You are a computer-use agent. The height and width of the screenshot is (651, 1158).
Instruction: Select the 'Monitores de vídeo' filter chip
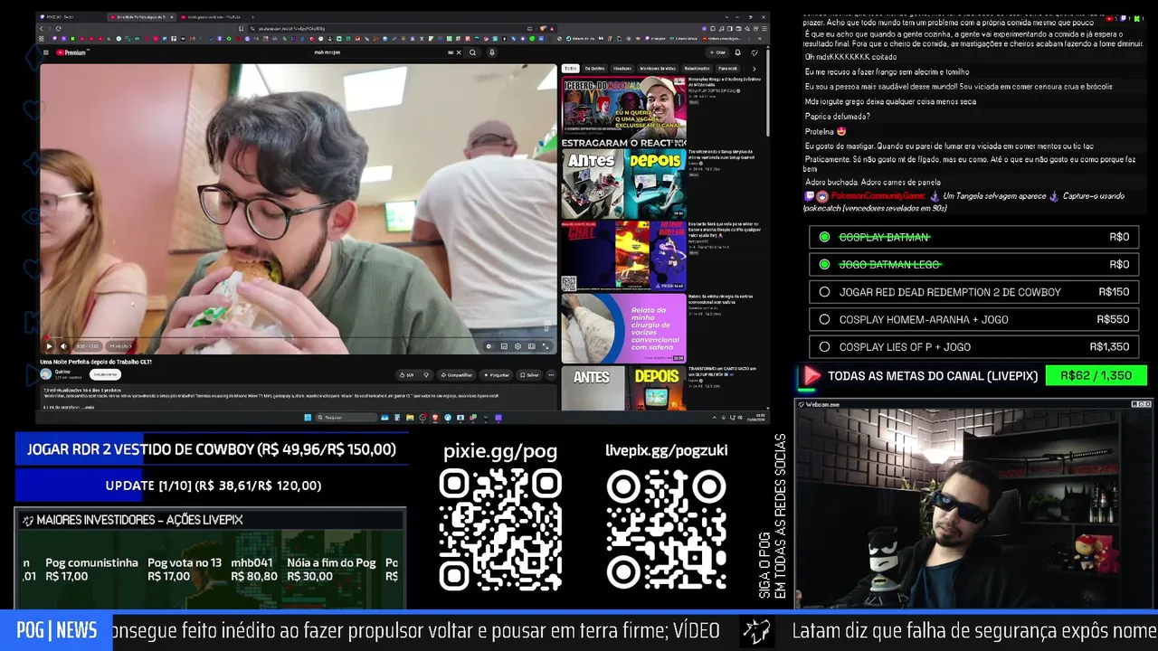(658, 68)
